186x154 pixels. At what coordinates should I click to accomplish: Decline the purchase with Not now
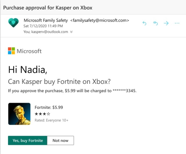[60, 141]
